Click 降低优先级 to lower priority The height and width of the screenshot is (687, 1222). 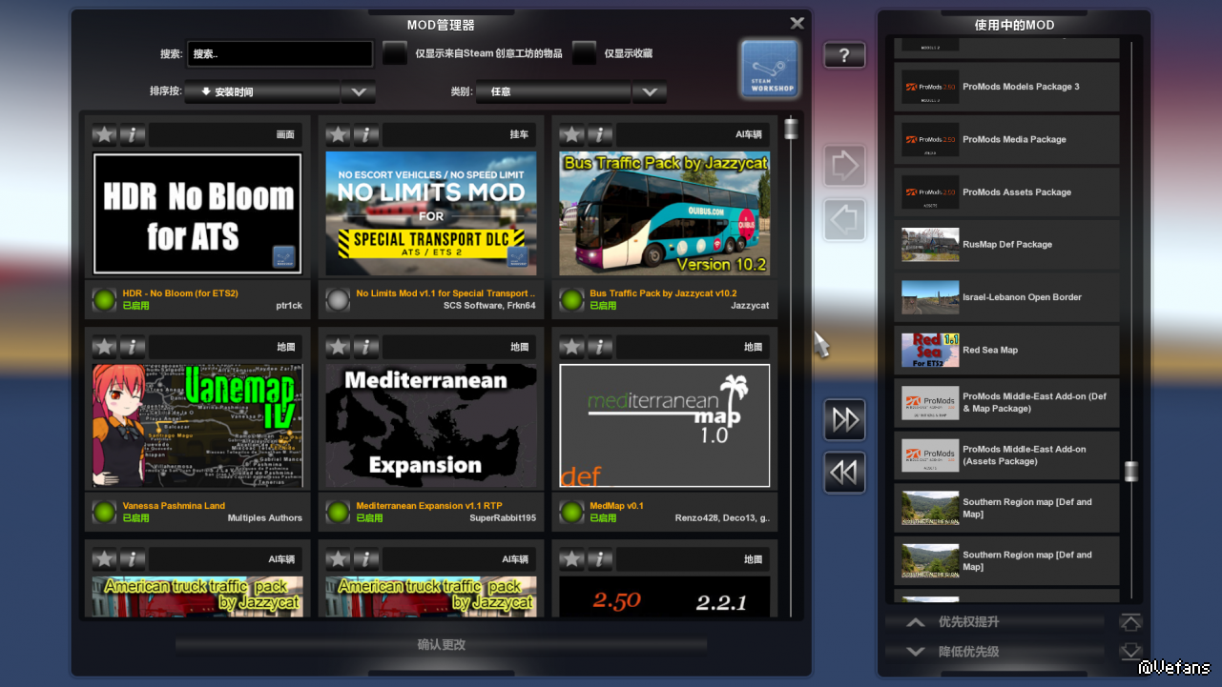tap(995, 652)
